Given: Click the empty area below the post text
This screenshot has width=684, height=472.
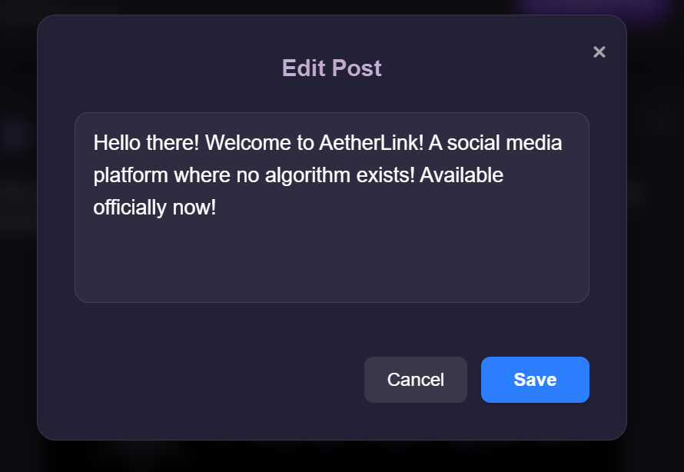Looking at the screenshot, I should [331, 261].
